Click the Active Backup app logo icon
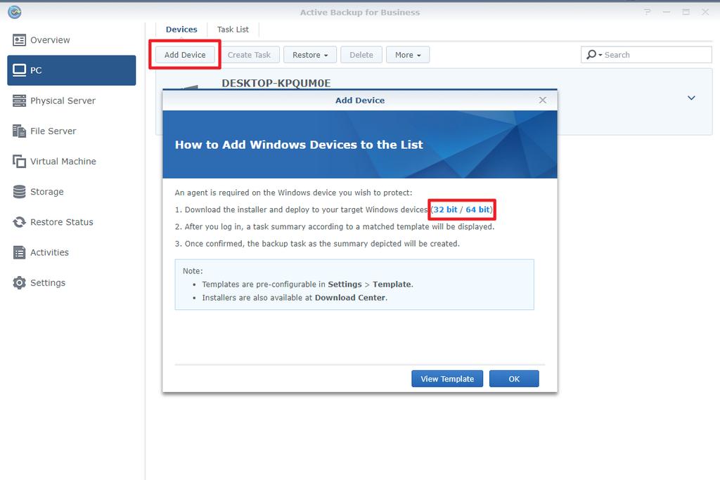The width and height of the screenshot is (720, 480). pyautogui.click(x=15, y=12)
